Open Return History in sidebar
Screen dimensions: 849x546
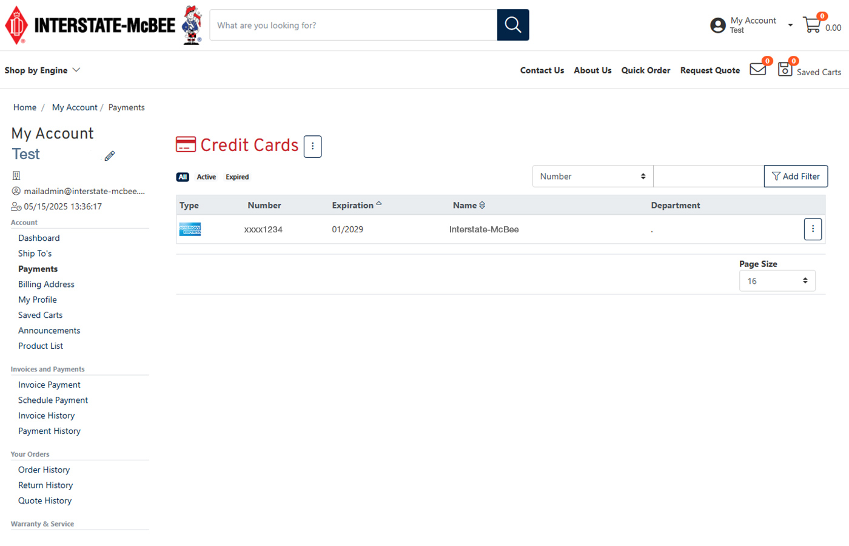[45, 485]
